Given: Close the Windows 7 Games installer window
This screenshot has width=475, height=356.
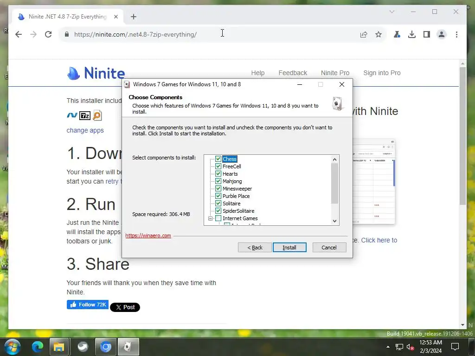Looking at the screenshot, I should 342,84.
